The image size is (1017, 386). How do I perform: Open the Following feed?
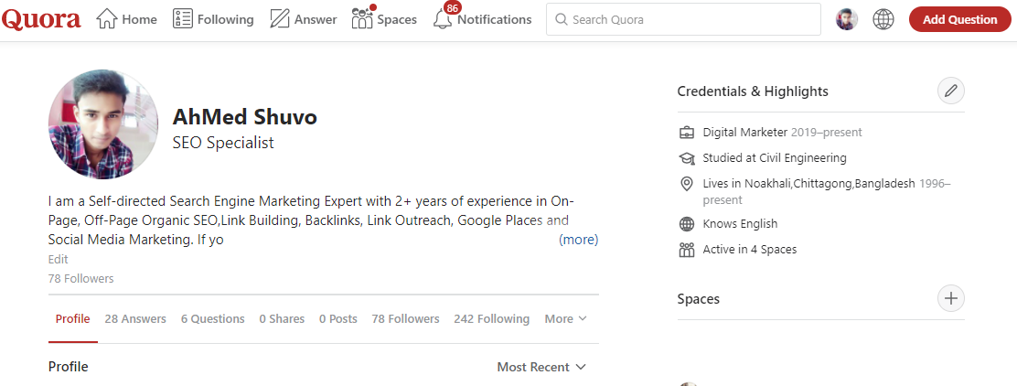pos(213,19)
